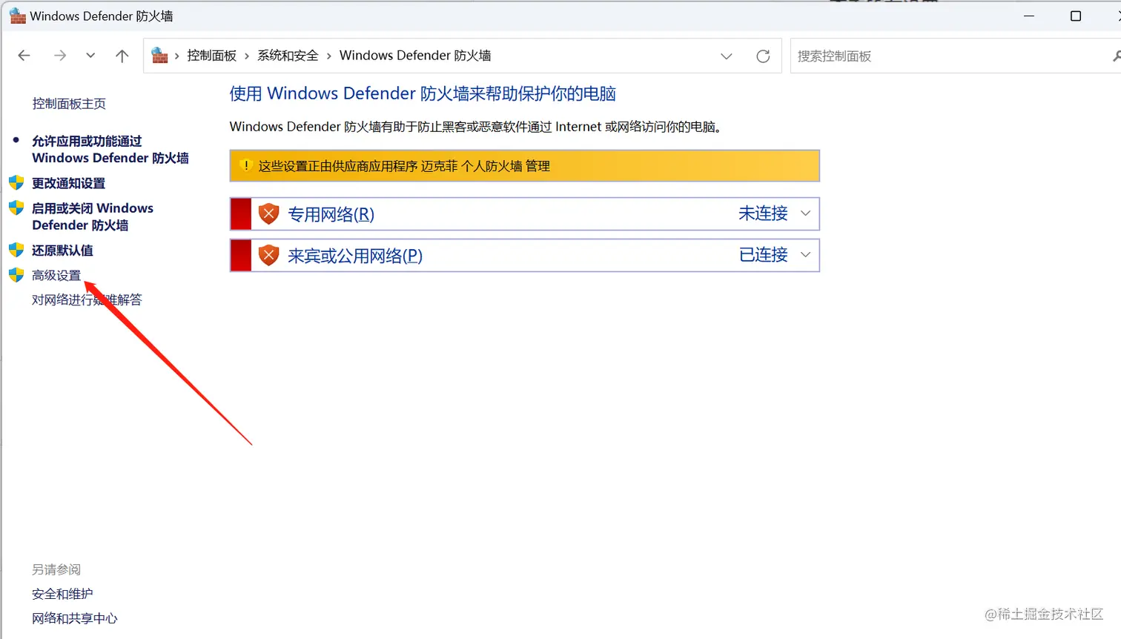This screenshot has width=1121, height=639.
Task: Open 启用或关闭 Windows Defender 防火墙
Action: [x=93, y=216]
